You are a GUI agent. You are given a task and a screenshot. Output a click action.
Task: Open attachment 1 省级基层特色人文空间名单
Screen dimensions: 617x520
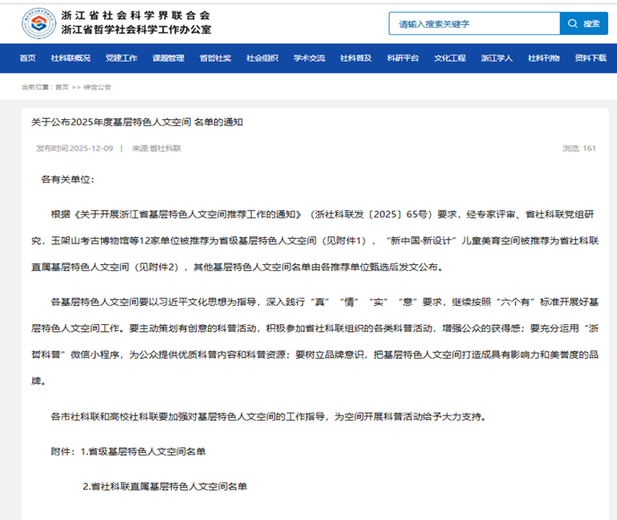click(146, 451)
